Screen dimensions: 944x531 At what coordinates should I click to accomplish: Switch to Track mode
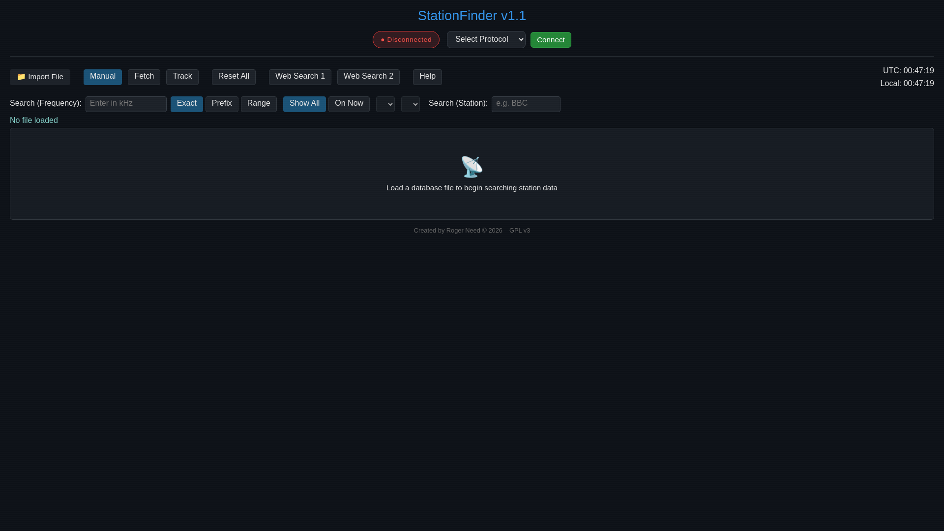(x=182, y=77)
